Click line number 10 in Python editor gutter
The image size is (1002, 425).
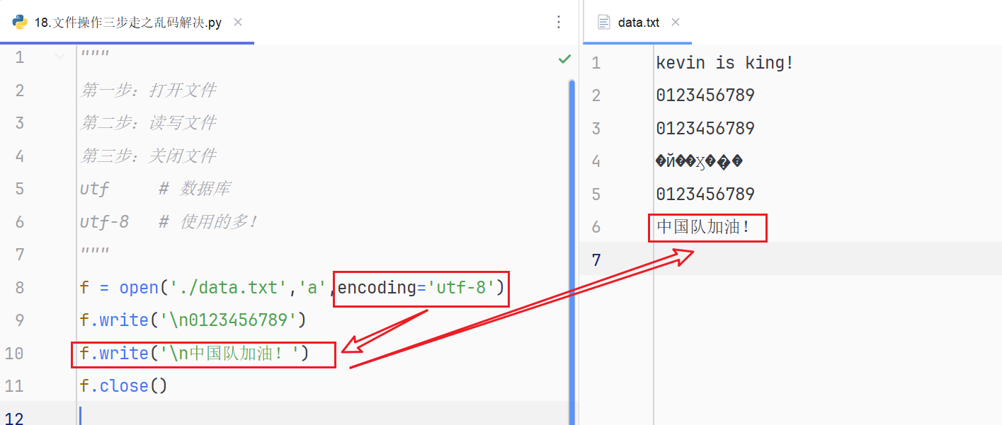pos(14,353)
